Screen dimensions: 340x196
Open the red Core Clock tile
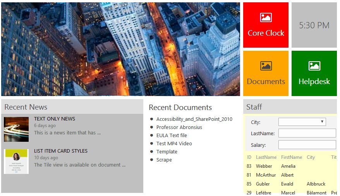coord(266,25)
